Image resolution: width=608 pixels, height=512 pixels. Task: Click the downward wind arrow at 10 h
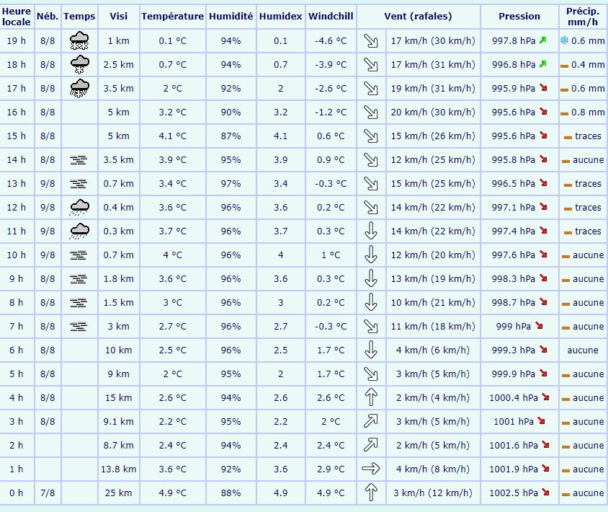click(370, 255)
